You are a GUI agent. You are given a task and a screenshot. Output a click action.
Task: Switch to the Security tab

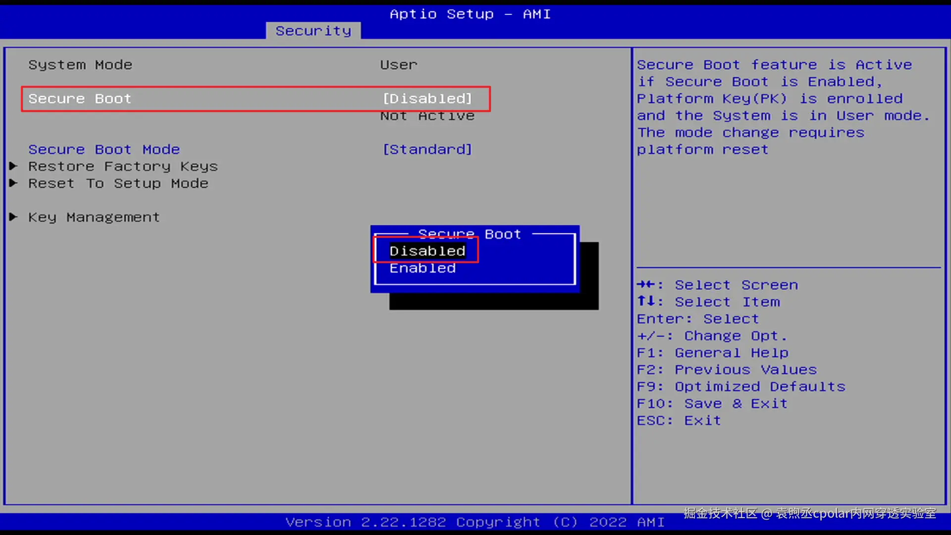click(313, 31)
